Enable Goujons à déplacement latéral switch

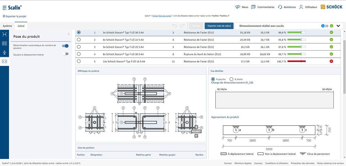point(65,54)
